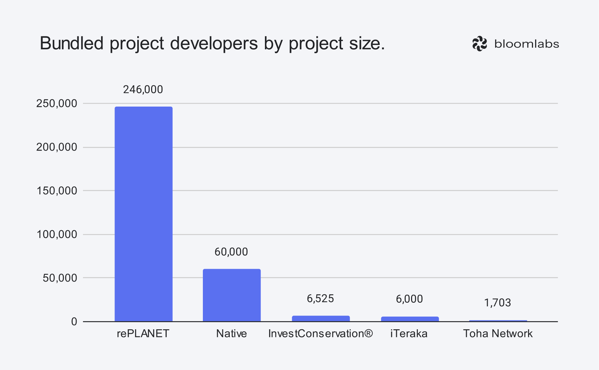Select the InvestConservation® bar
This screenshot has width=599, height=370.
point(321,319)
